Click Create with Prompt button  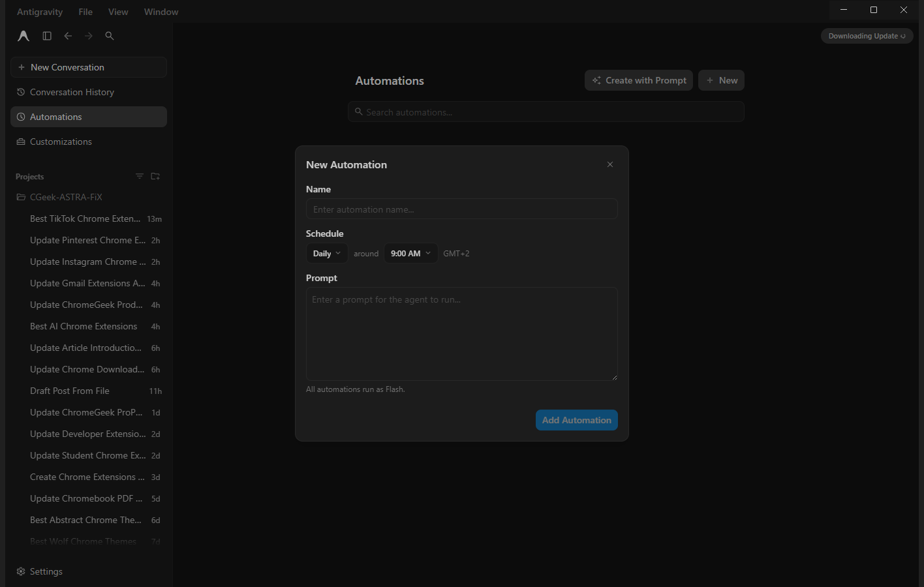tap(639, 80)
